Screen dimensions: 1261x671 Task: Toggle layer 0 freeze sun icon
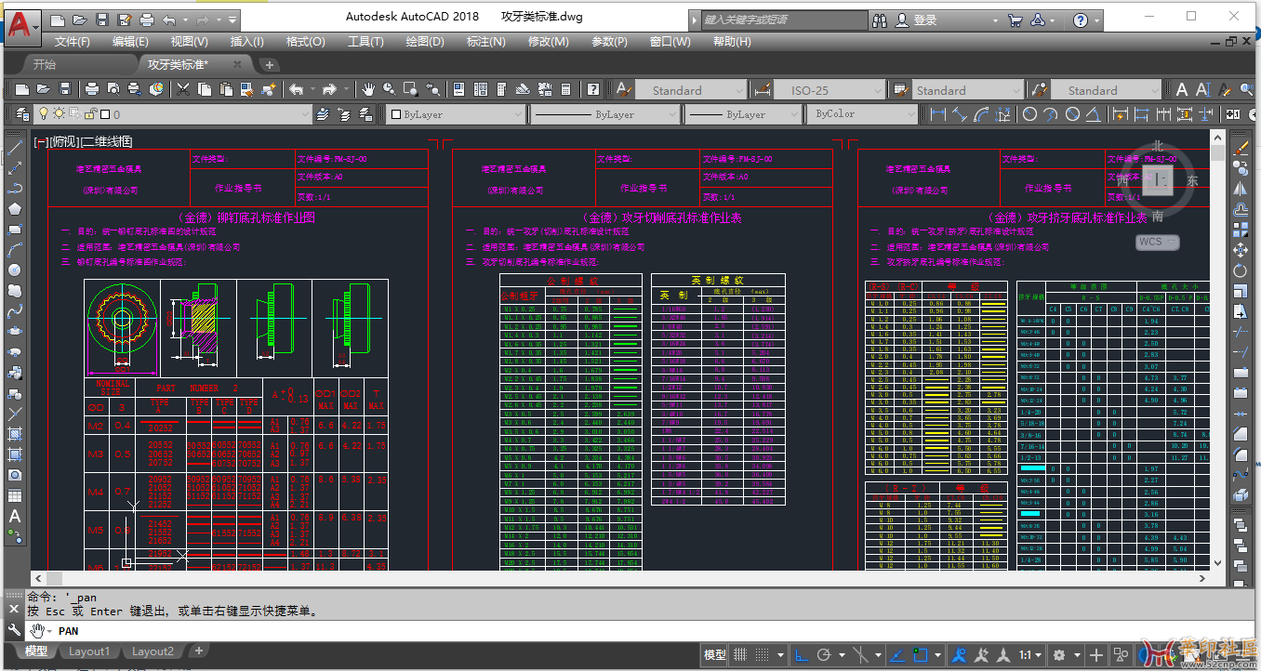click(x=59, y=113)
